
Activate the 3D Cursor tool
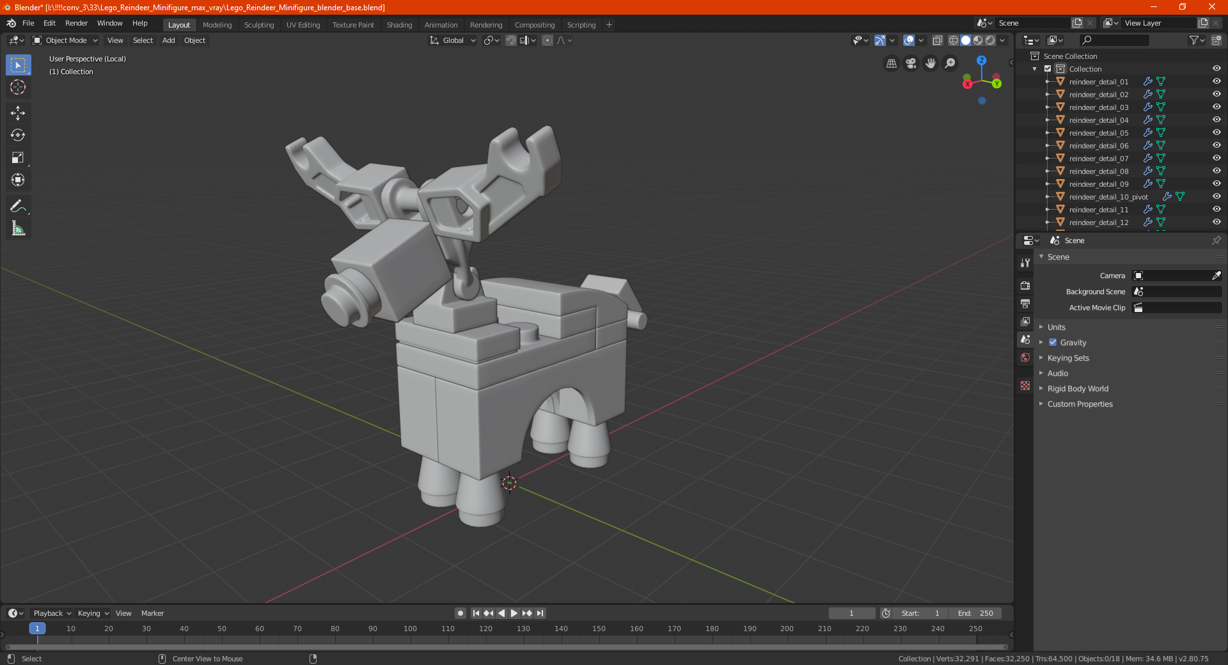coord(18,88)
